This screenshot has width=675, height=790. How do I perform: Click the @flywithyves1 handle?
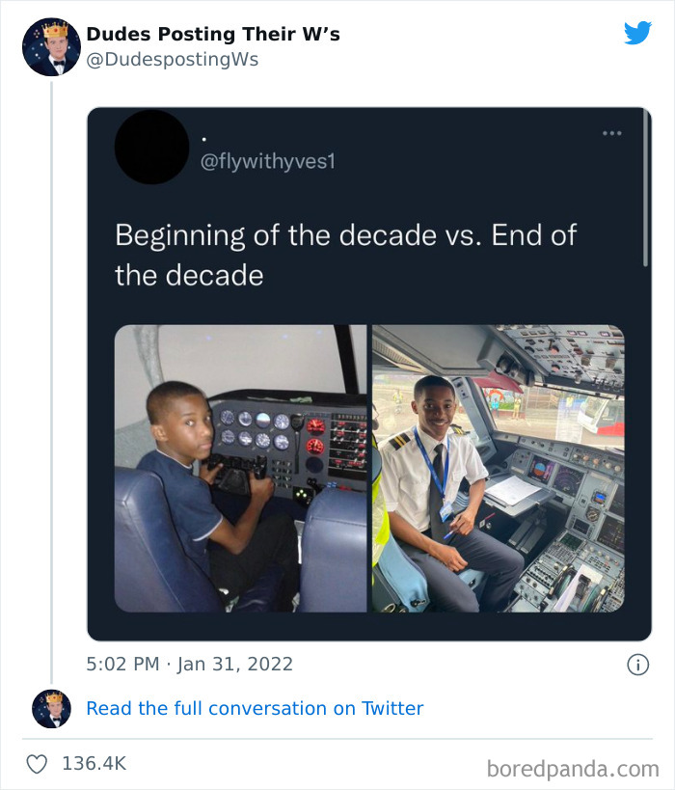coord(267,161)
